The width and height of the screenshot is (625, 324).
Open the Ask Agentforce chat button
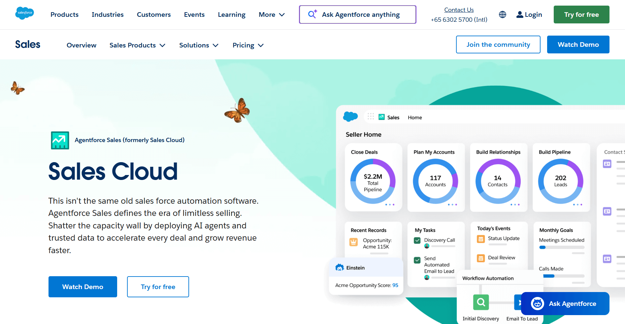(565, 304)
